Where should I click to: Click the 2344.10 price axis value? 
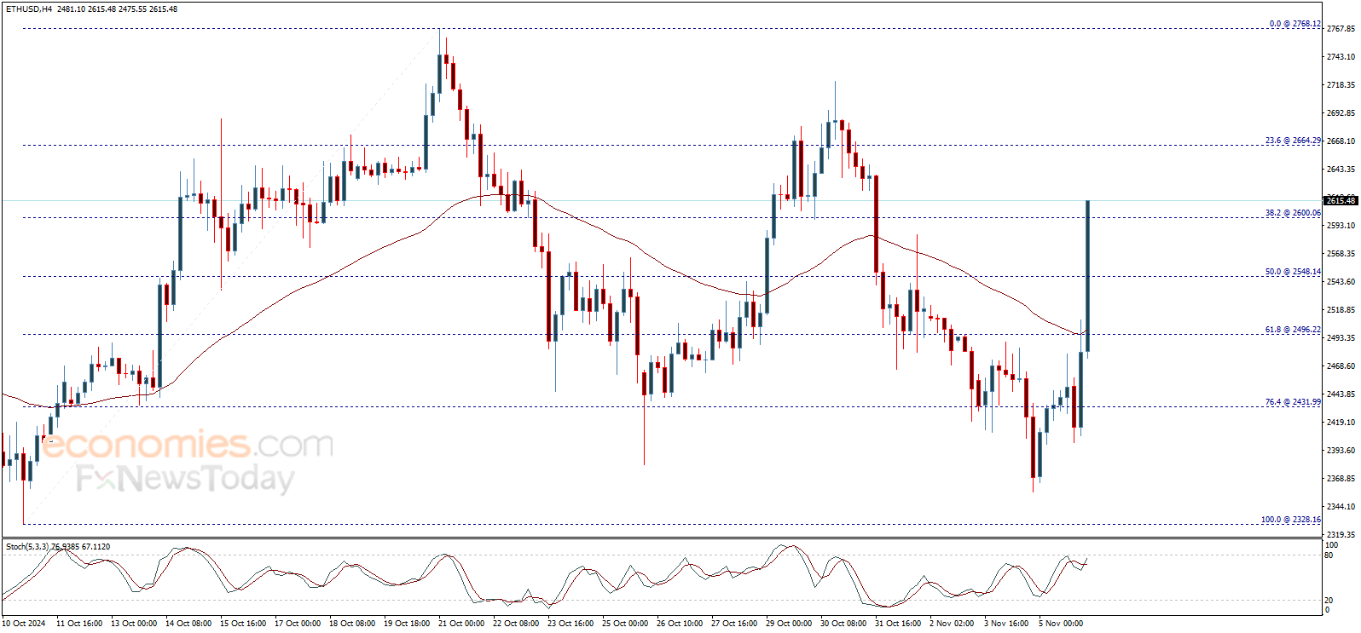(x=1341, y=507)
